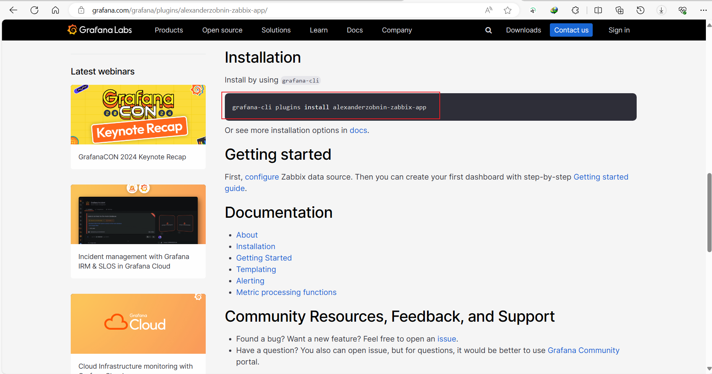Viewport: 712px width, 374px height.
Task: Click the globe extension icon
Action: click(x=554, y=10)
